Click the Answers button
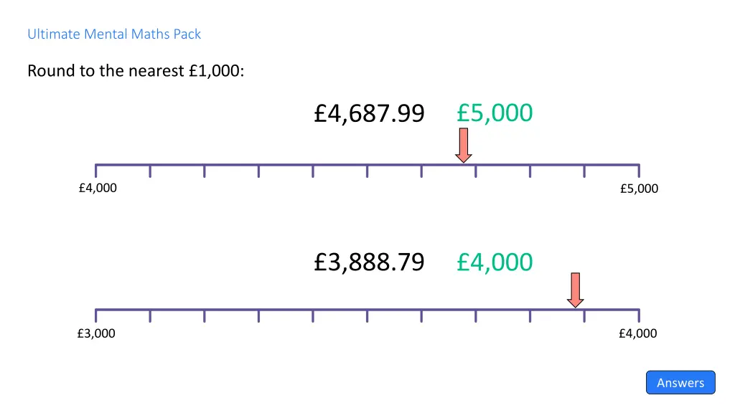The image size is (735, 413). tap(680, 382)
